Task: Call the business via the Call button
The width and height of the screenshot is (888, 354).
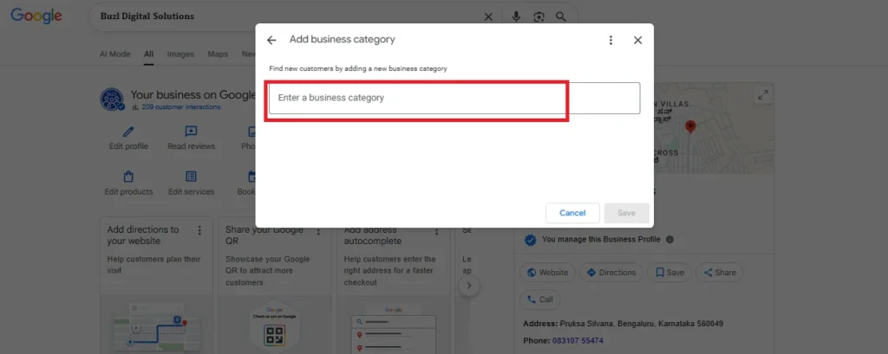Action: 539,299
